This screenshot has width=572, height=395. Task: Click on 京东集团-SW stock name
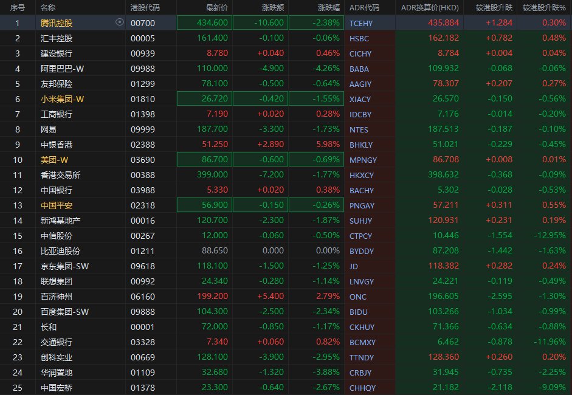click(x=64, y=266)
